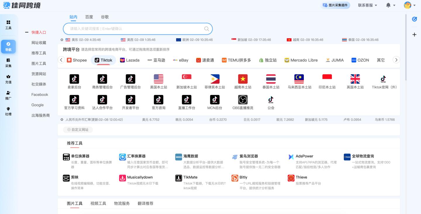This screenshot has height=214, width=421.
Task: Click the 自定义网址 button
Action: tap(78, 130)
